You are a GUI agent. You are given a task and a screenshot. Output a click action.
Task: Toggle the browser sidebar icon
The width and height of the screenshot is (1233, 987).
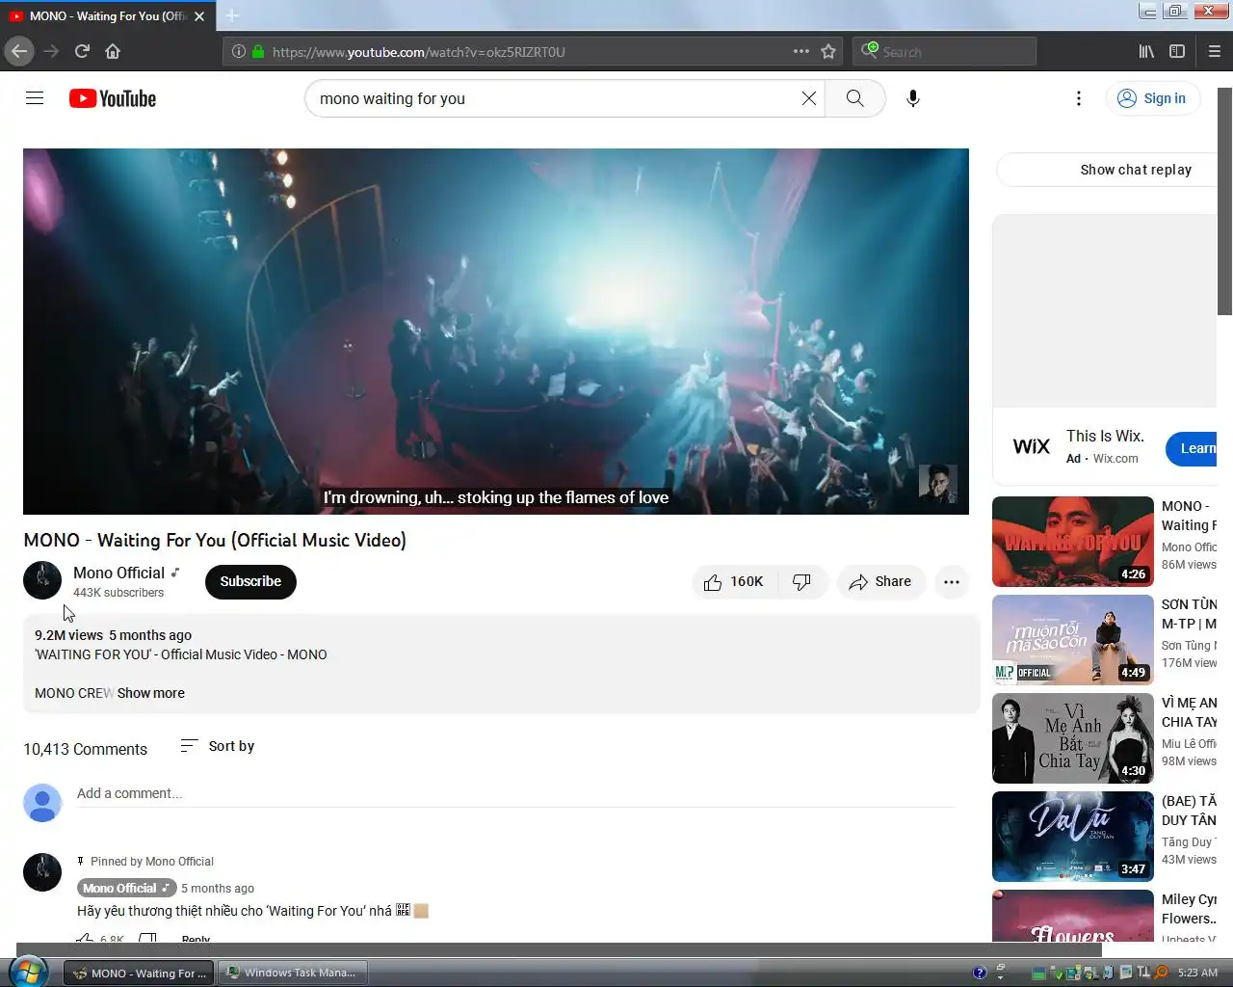(x=1177, y=51)
